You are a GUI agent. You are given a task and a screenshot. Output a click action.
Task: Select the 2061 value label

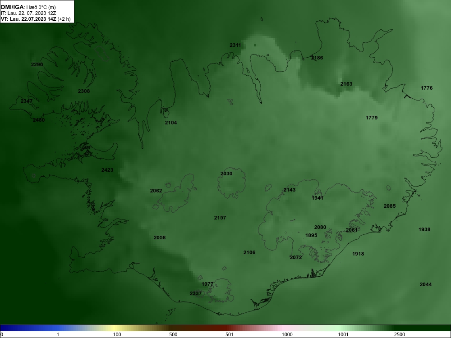coord(351,230)
